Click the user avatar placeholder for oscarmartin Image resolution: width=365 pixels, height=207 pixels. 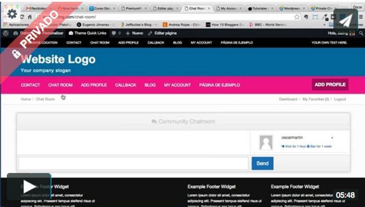[x=266, y=142]
